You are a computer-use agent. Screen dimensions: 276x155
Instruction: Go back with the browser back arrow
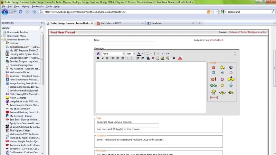click(5, 12)
